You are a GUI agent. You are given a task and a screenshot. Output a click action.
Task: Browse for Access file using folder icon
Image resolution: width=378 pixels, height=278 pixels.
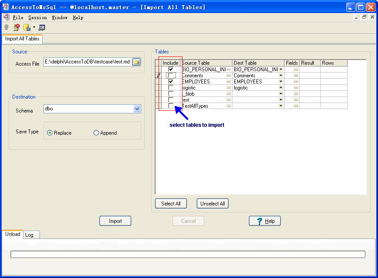pos(136,62)
